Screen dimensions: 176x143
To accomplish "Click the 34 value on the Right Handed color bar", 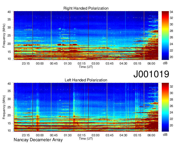I will 171,12.
